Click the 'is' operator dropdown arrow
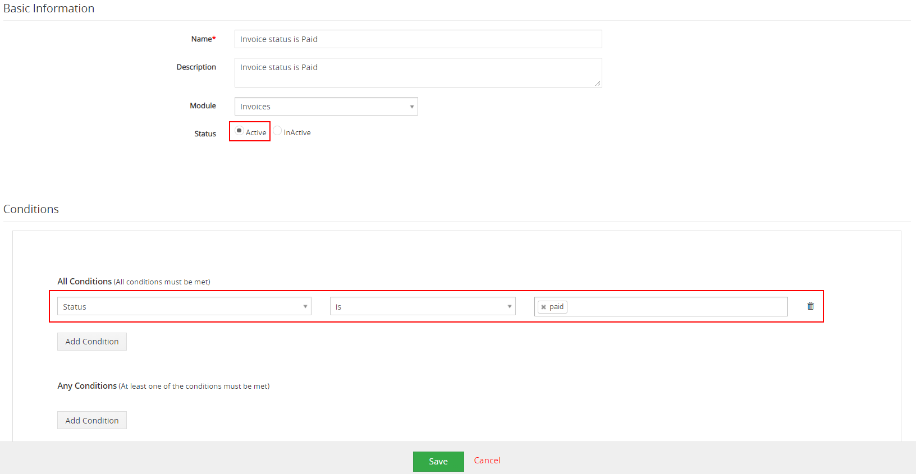Image resolution: width=916 pixels, height=474 pixels. pyautogui.click(x=509, y=306)
